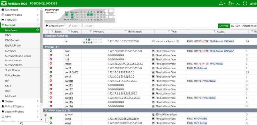Image resolution: width=257 pixels, height=125 pixels.
Task: Open the help question mark menu
Action: click(x=230, y=4)
